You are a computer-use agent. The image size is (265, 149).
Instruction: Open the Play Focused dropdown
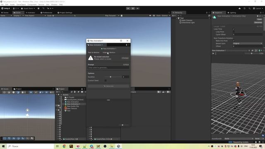112,16
